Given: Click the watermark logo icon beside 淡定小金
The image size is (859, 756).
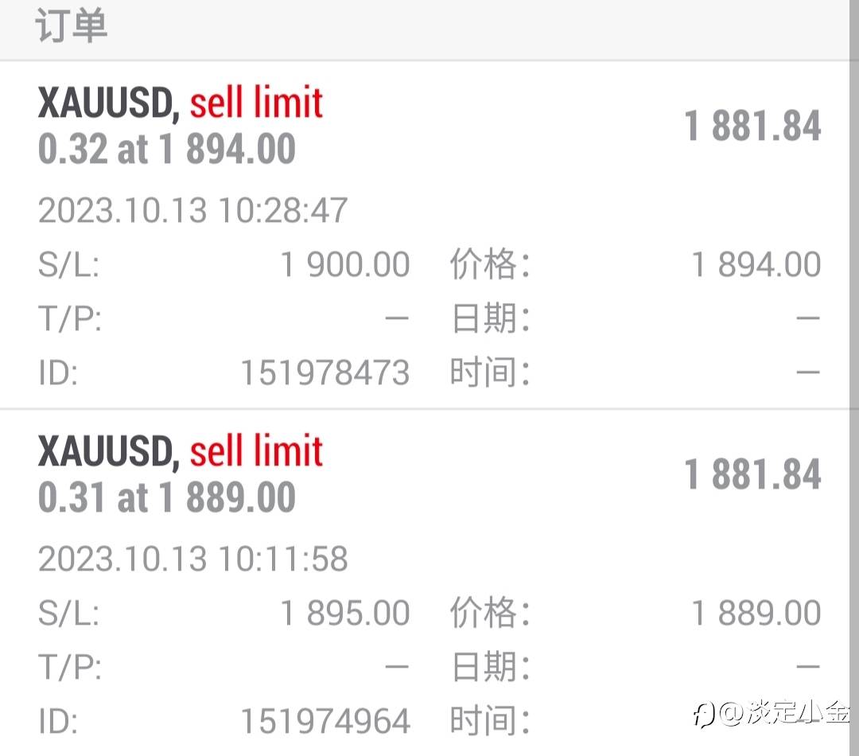Looking at the screenshot, I should coord(705,715).
